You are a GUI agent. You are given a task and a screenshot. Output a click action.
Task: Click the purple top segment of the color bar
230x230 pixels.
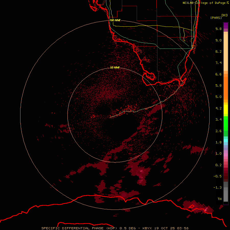pos(226,26)
